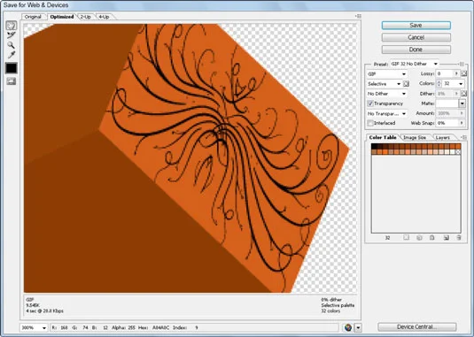Screen dimensions: 474x337
Task: Click the Web Snap value field
Action: pos(447,123)
